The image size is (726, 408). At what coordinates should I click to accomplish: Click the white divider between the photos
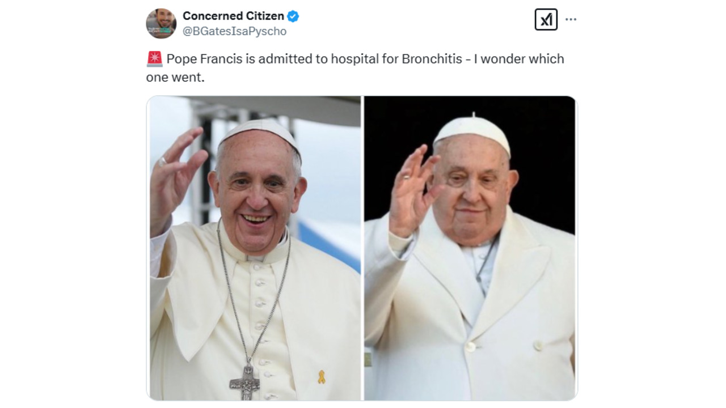click(x=362, y=248)
